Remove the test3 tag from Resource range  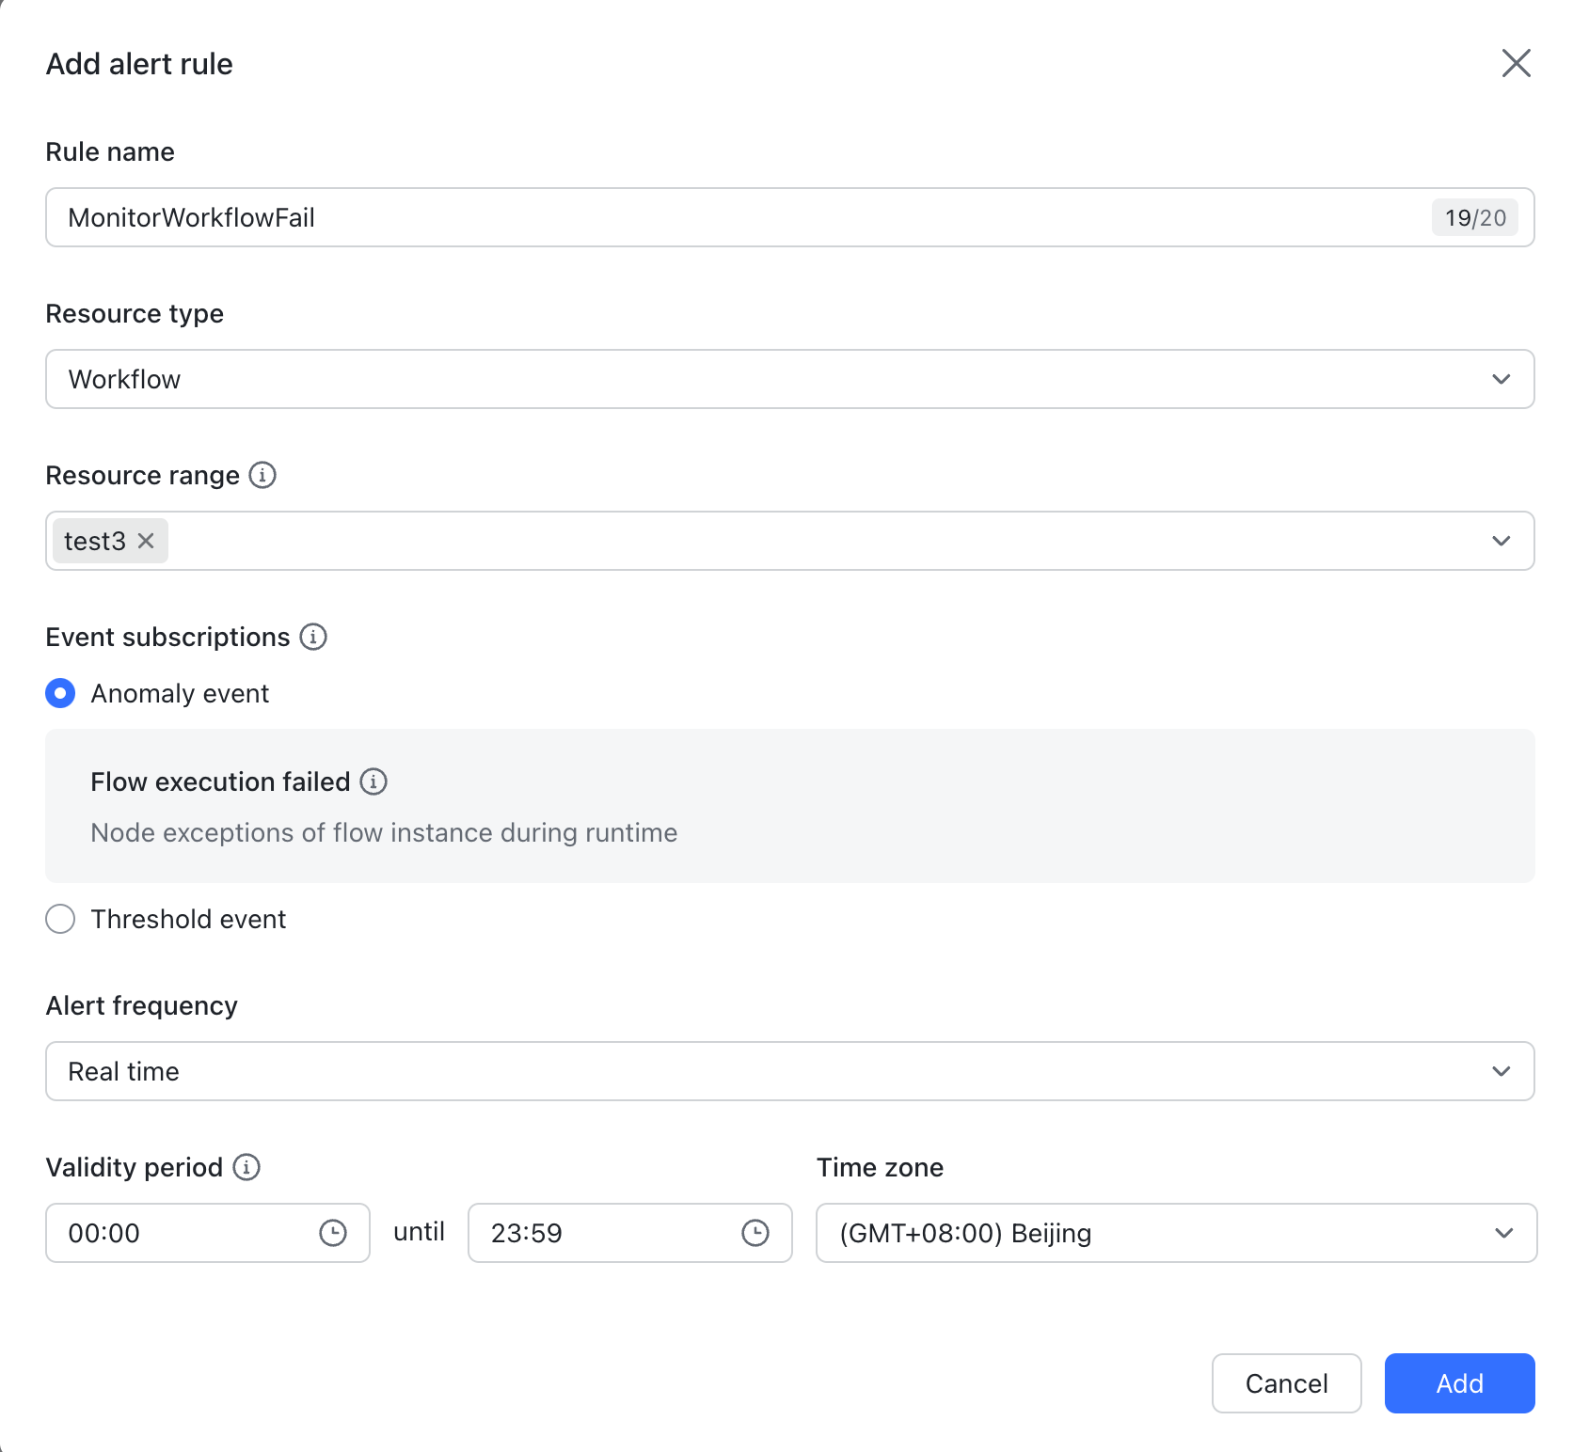(146, 541)
